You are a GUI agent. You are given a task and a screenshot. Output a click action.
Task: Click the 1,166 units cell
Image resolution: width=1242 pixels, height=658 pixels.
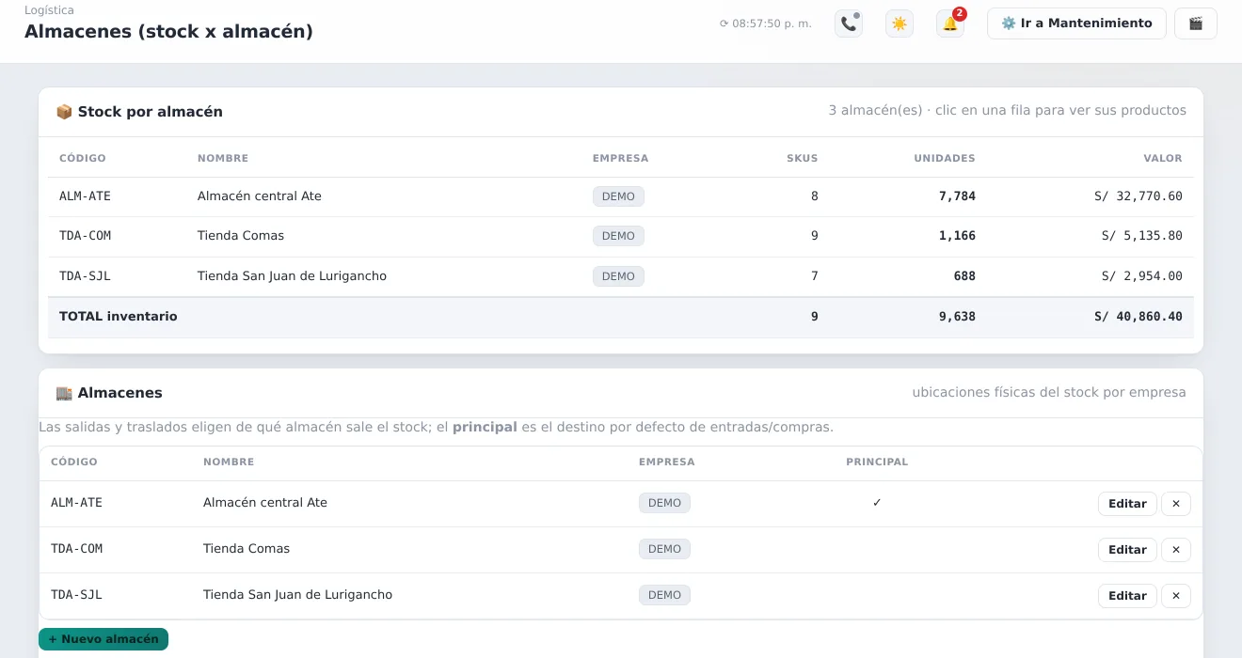pos(957,236)
